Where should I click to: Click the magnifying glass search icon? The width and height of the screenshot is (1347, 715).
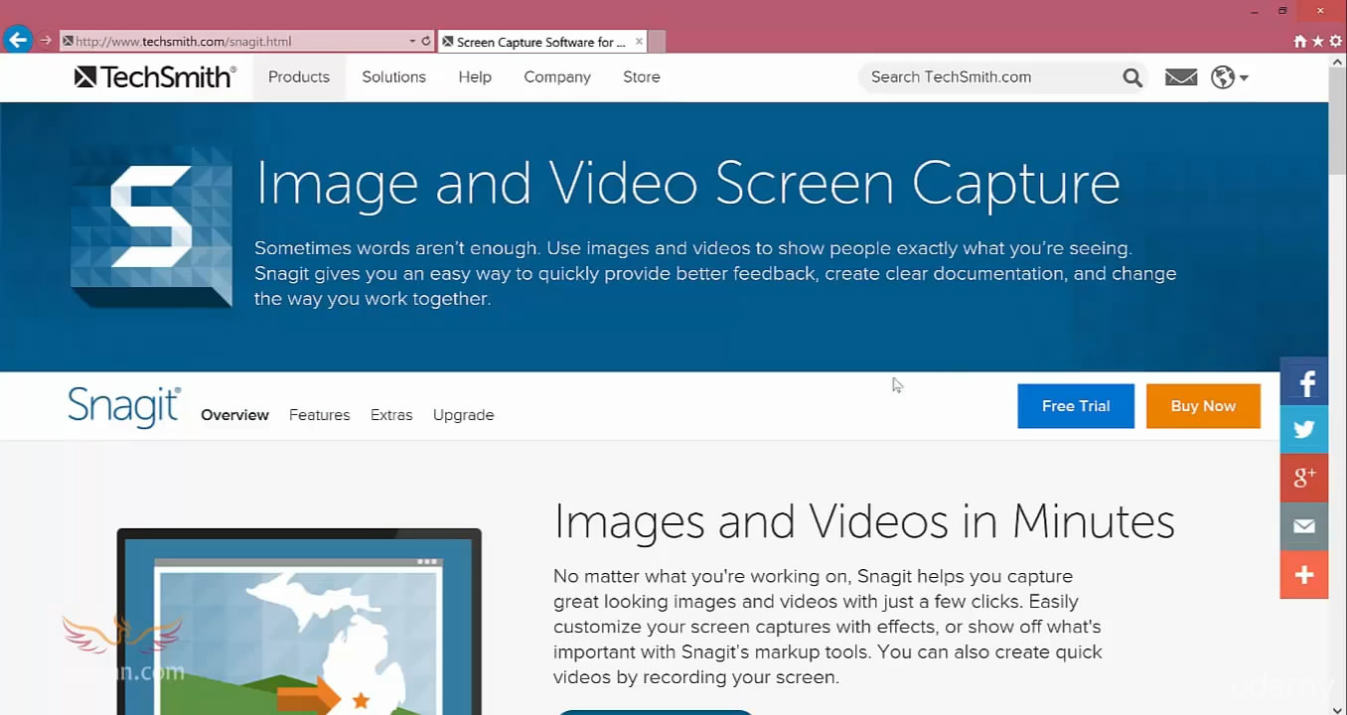coord(1132,77)
